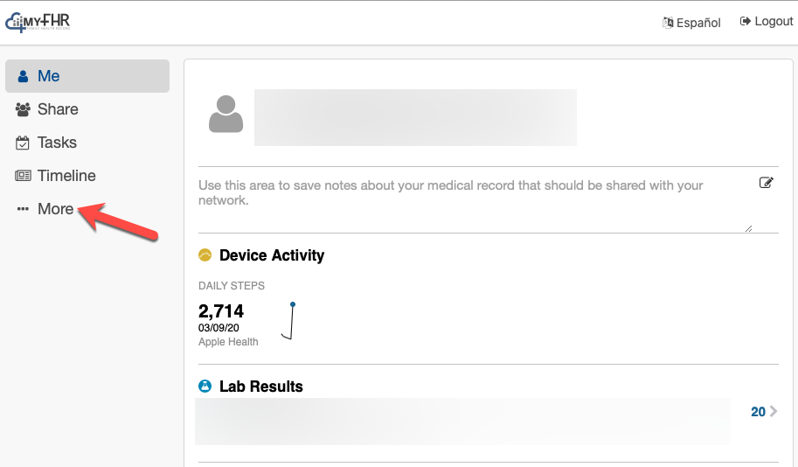Click the Lab Results flask icon
Viewport: 798px width, 467px height.
[205, 387]
